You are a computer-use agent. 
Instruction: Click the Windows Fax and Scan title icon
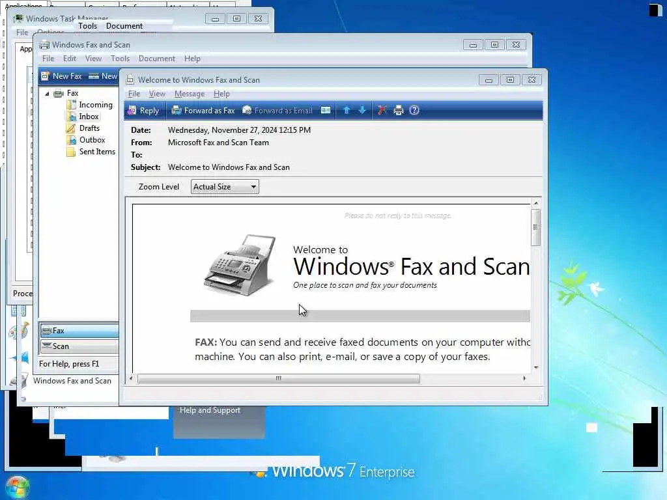pos(44,45)
